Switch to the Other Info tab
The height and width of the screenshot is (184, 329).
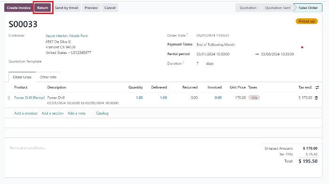48,77
